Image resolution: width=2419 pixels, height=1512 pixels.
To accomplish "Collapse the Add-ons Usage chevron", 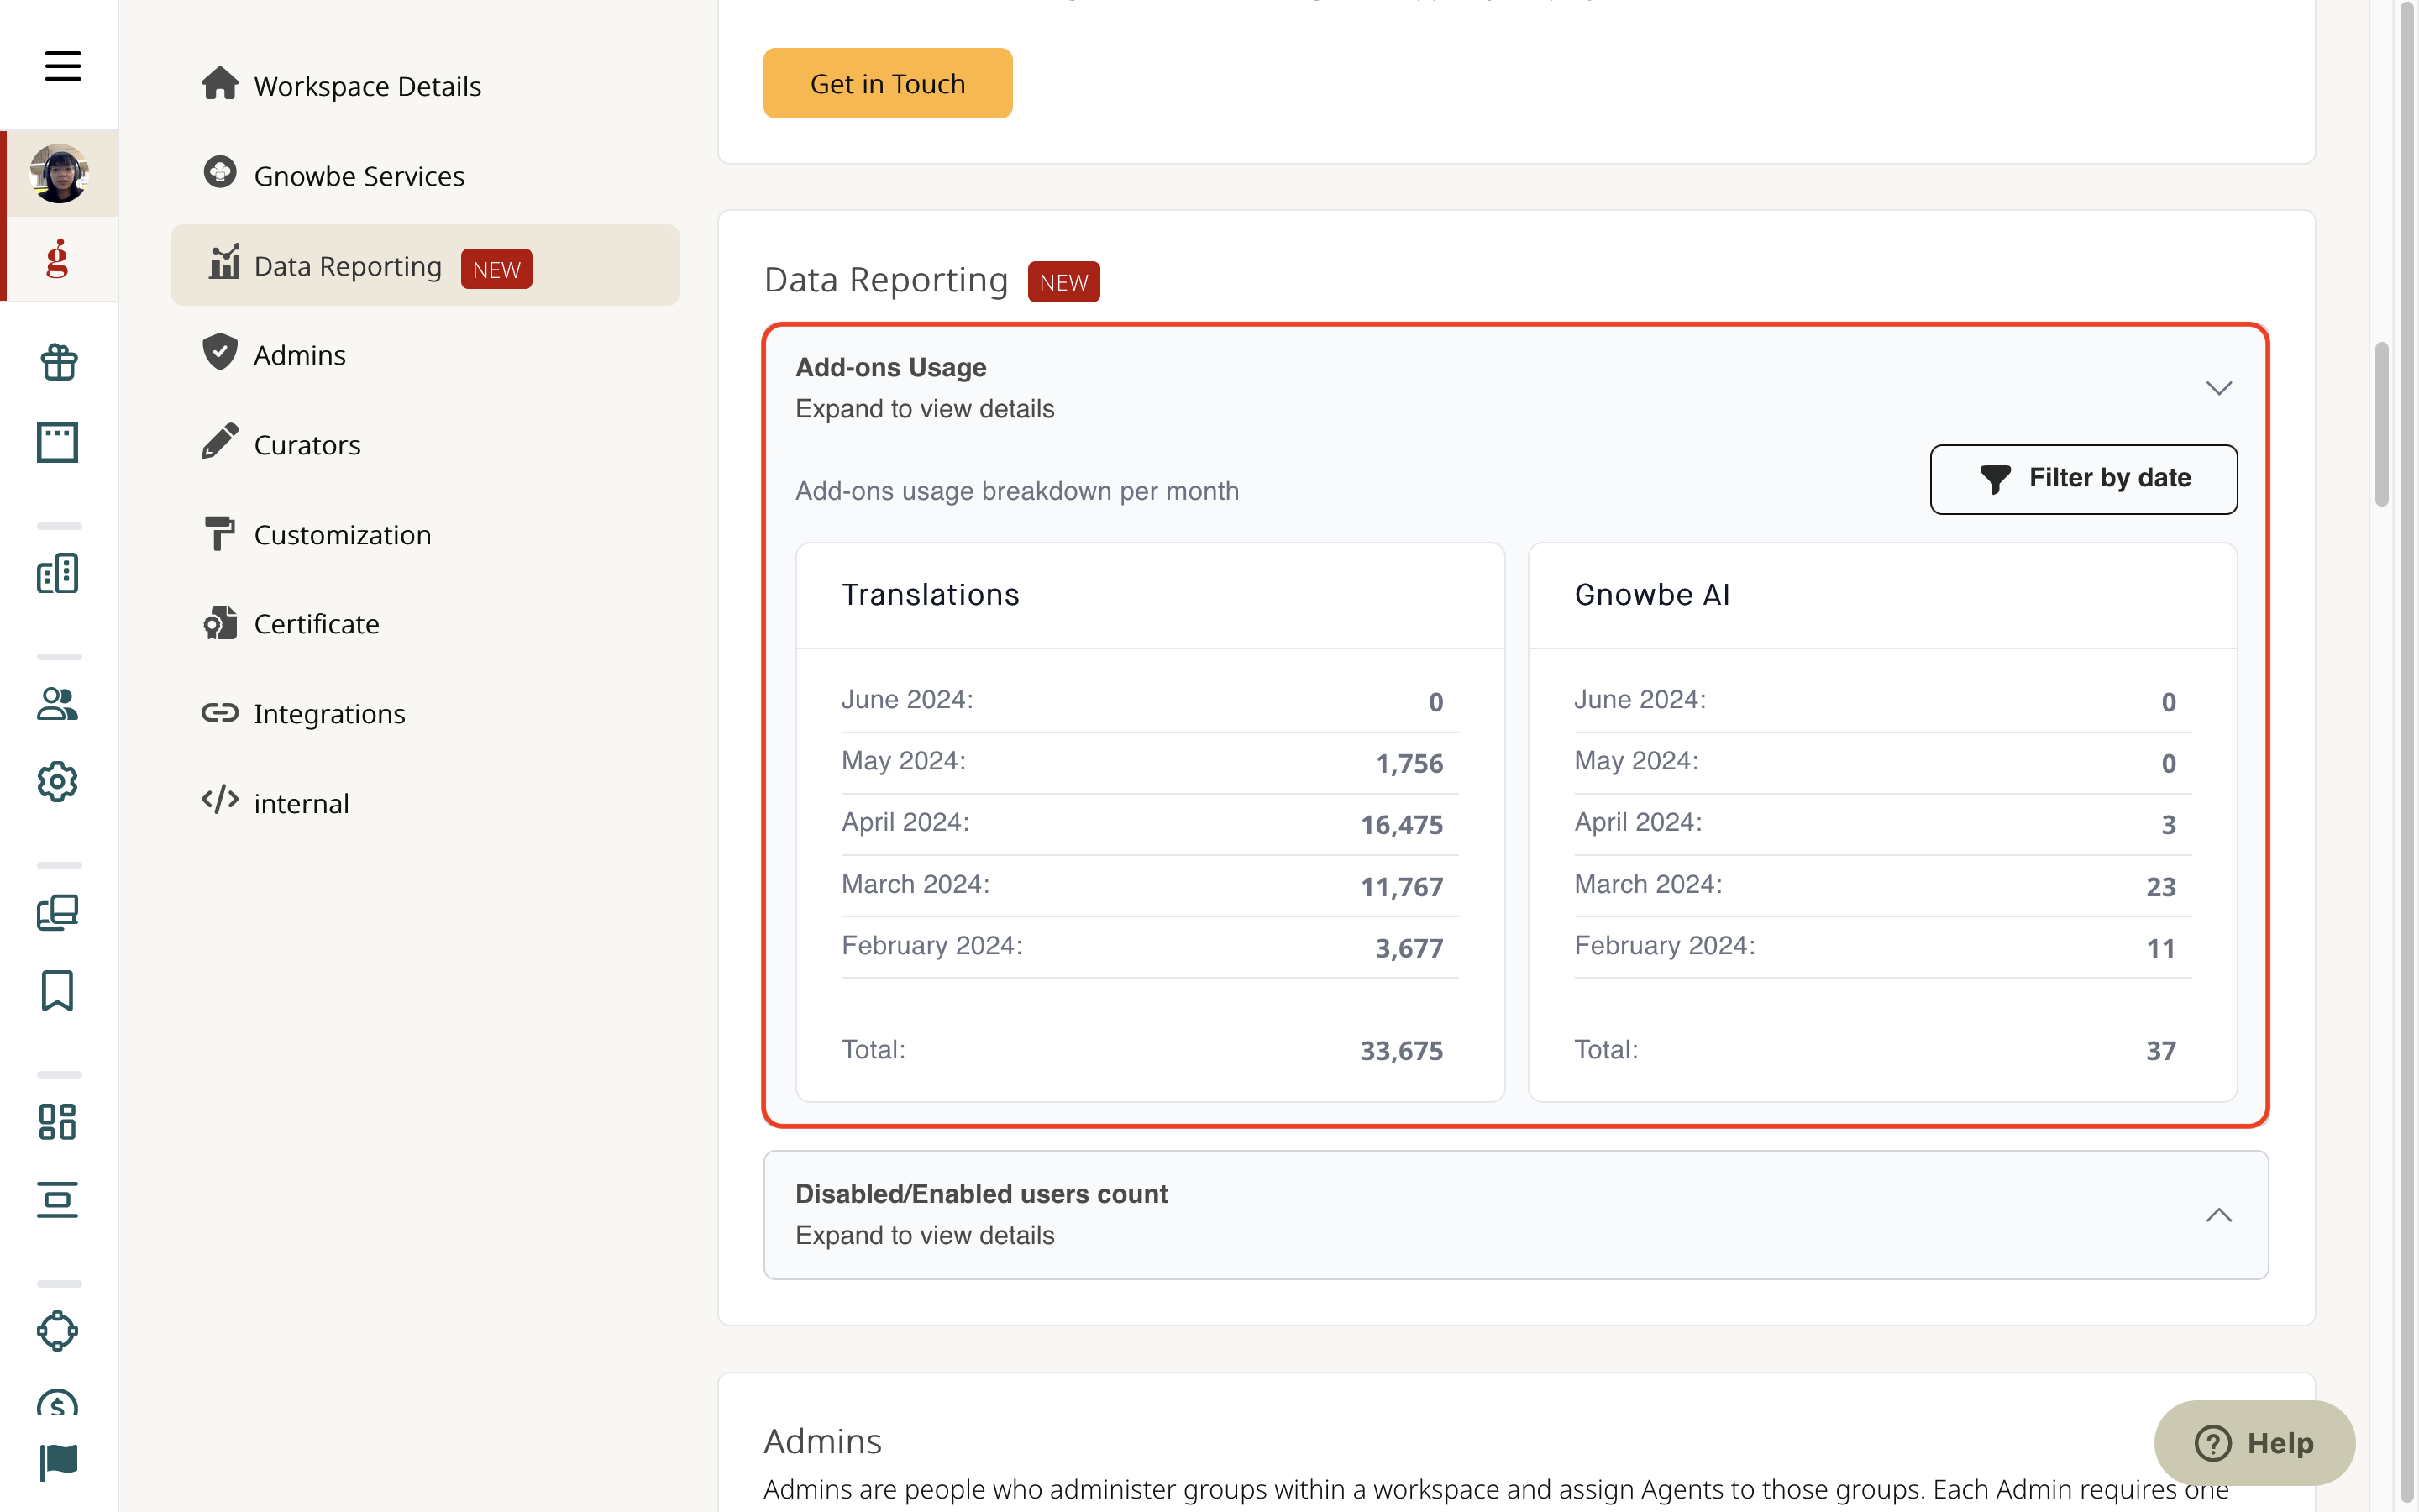I will (x=2218, y=388).
